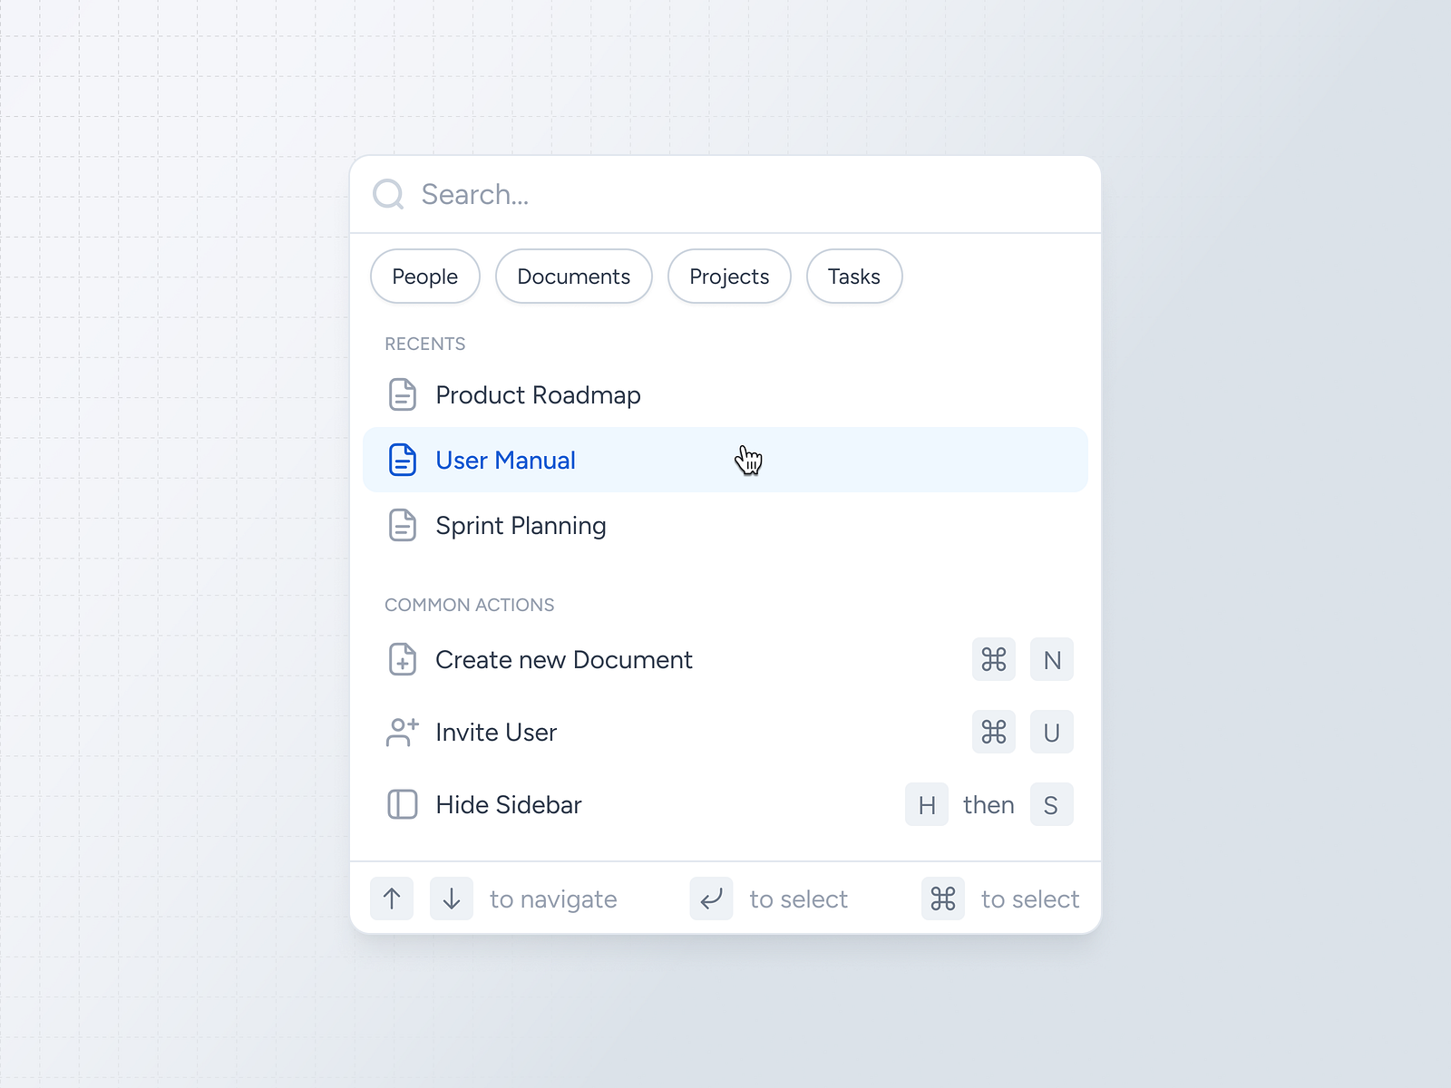Screen dimensions: 1451x1088
Task: Click the N shortcut key badge
Action: click(1051, 659)
